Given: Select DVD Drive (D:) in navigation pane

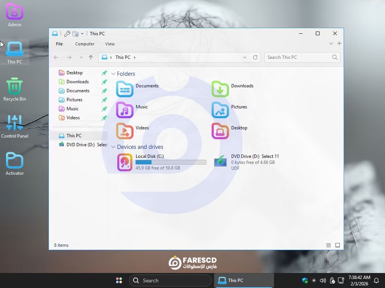Looking at the screenshot, I should click(x=80, y=145).
